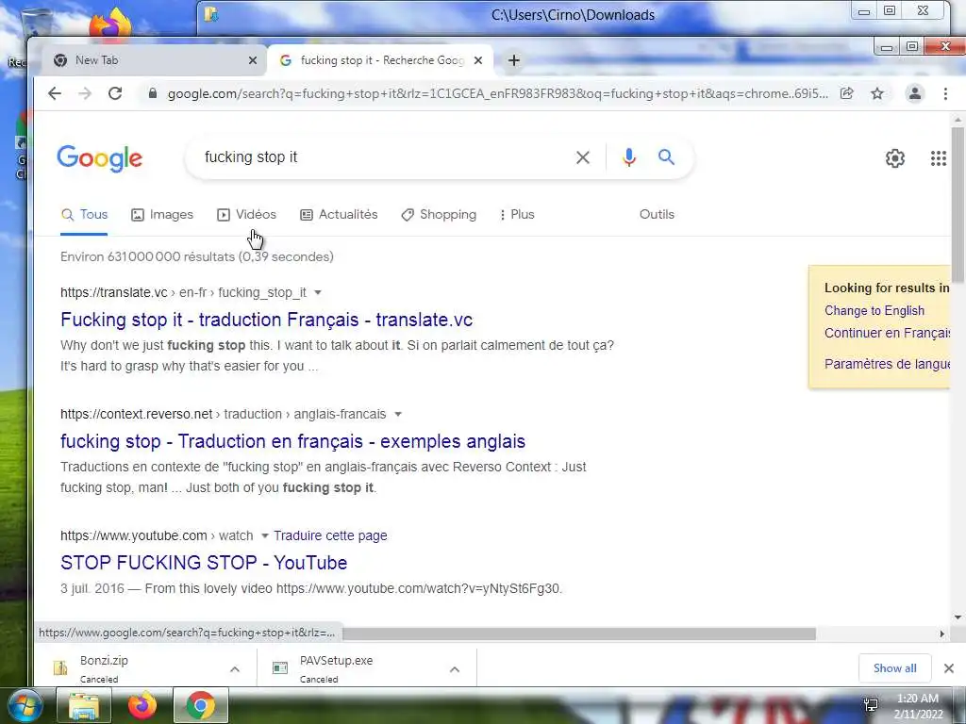Expand options for PAVSetup.exe download
Screen dimensions: 966x724
455,669
